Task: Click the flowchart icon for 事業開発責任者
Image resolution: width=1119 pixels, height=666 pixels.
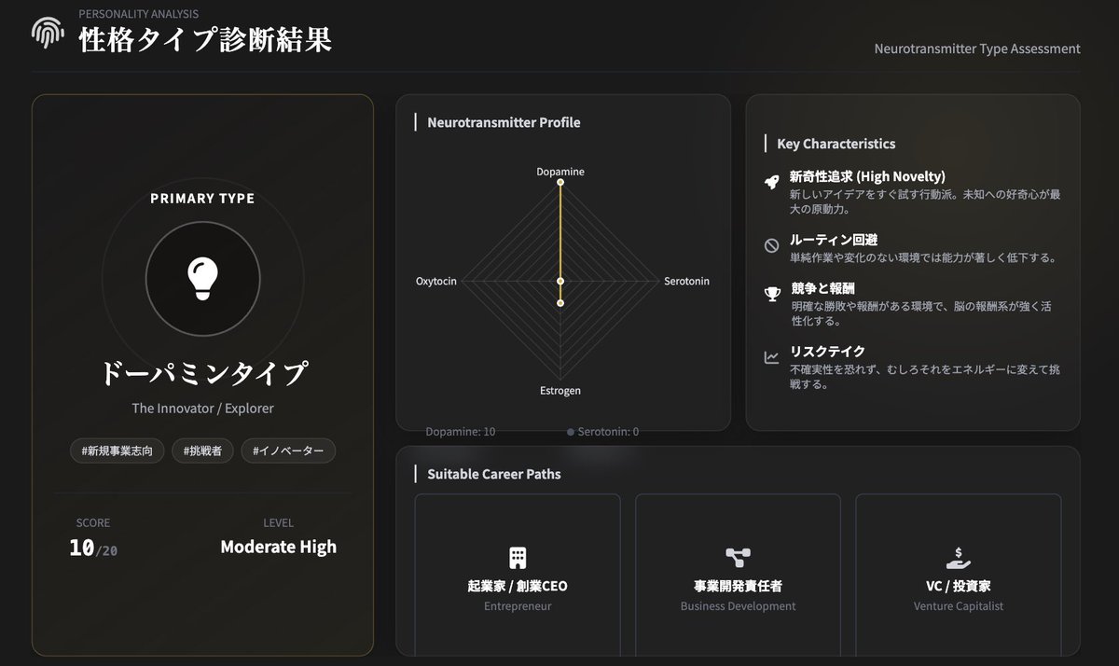Action: coord(738,558)
